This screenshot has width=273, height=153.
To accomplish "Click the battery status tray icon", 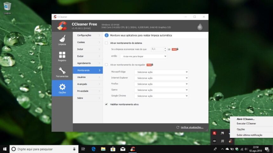I will pos(232,149).
